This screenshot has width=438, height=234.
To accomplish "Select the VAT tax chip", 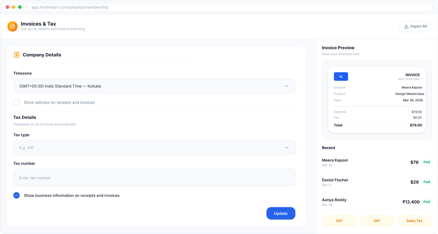I will coord(377,221).
